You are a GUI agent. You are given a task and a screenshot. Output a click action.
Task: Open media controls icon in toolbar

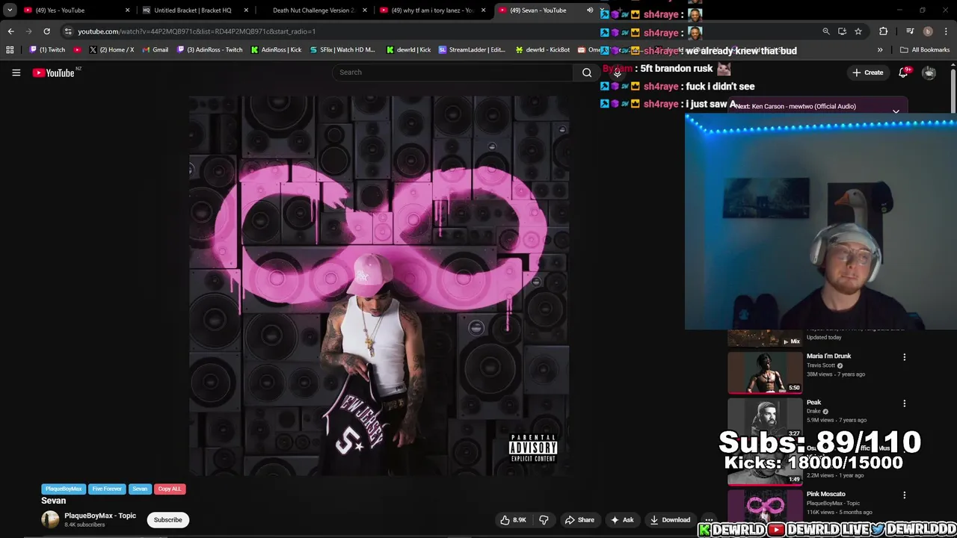910,31
